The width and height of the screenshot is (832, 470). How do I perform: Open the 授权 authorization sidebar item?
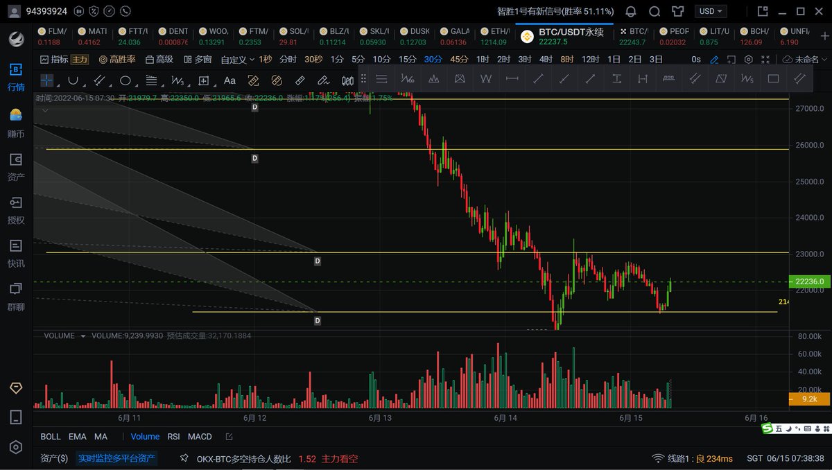click(16, 210)
